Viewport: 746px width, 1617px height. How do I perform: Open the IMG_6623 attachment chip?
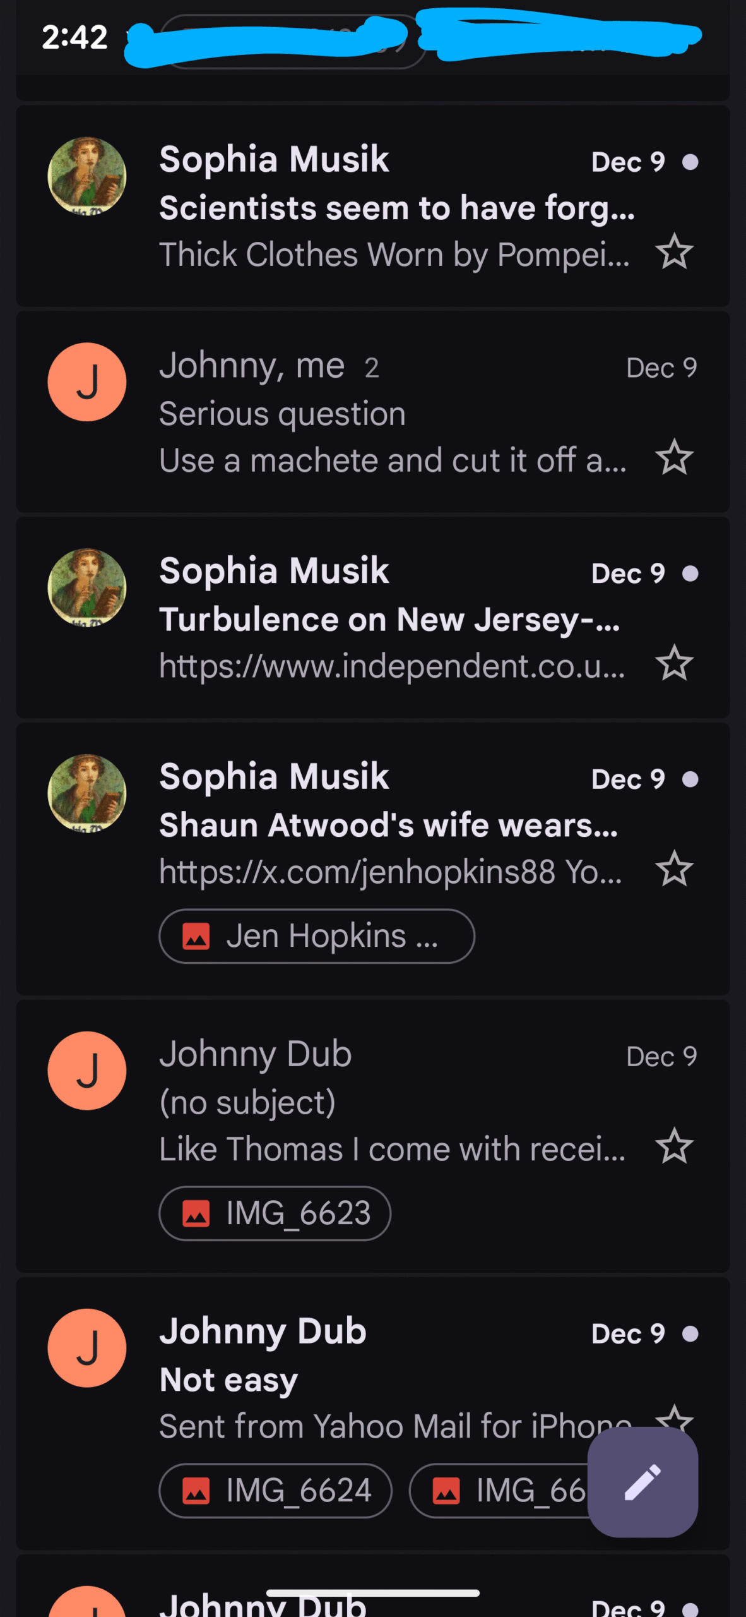(x=275, y=1213)
